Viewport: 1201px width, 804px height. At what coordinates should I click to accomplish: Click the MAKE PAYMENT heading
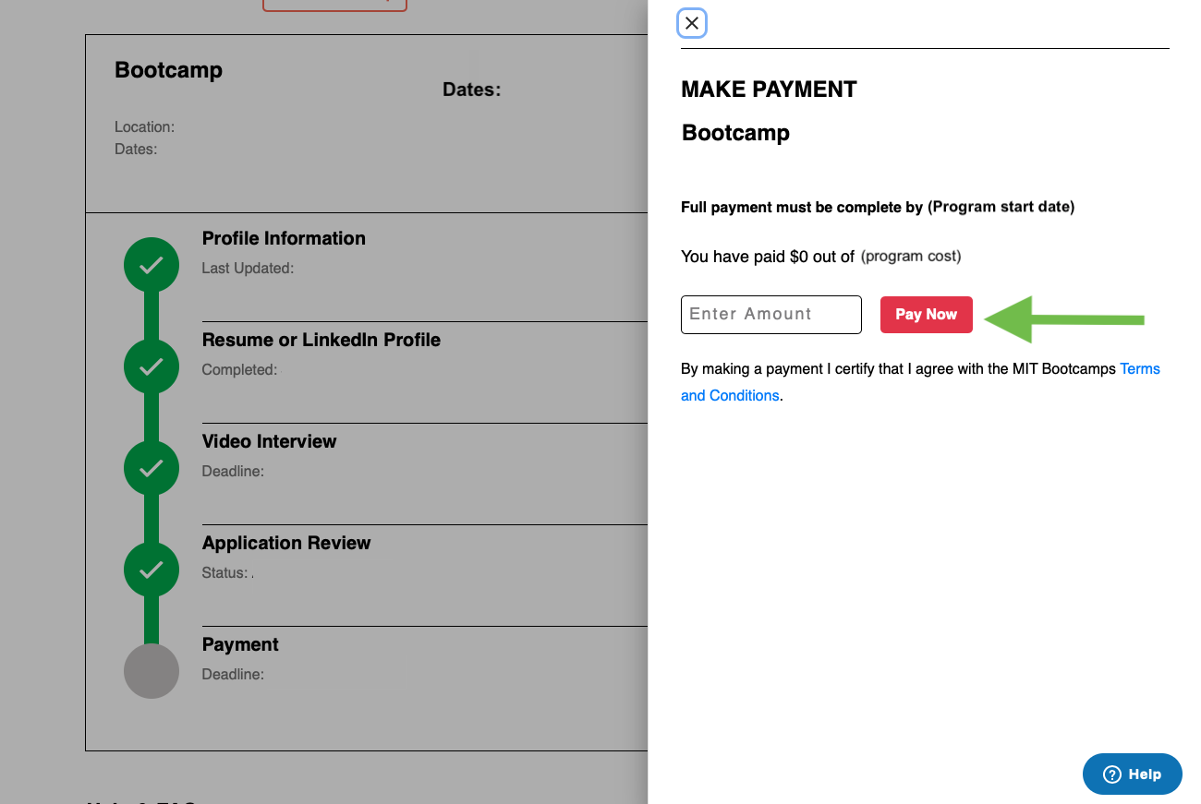[769, 90]
